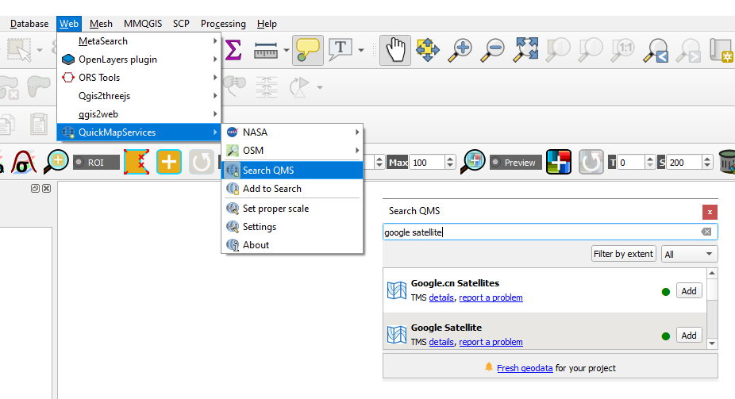
Task: Click the Zoom Full extent icon
Action: [525, 50]
